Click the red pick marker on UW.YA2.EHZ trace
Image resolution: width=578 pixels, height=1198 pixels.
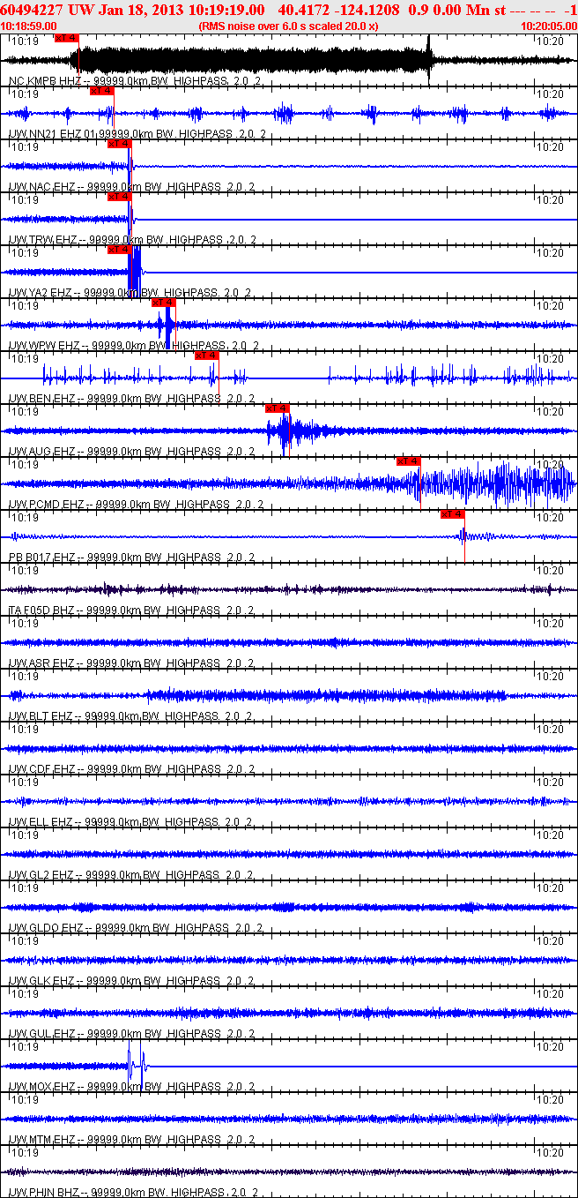tap(119, 250)
